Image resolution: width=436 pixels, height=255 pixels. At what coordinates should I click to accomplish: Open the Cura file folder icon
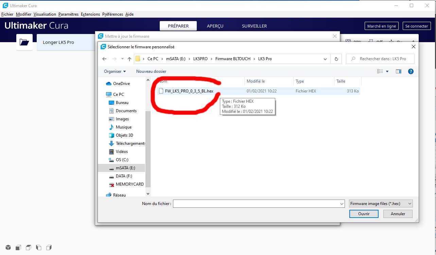pyautogui.click(x=24, y=42)
